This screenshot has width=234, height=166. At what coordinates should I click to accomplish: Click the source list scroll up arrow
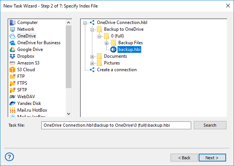pos(68,22)
